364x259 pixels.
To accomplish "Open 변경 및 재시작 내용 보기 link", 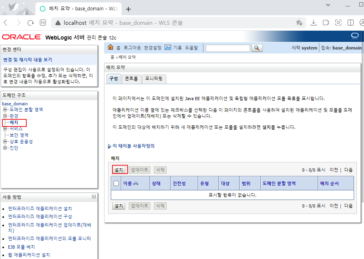I will (x=28, y=60).
